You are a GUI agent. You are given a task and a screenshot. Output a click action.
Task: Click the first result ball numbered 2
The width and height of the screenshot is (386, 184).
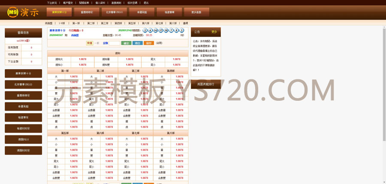pyautogui.click(x=145, y=30)
